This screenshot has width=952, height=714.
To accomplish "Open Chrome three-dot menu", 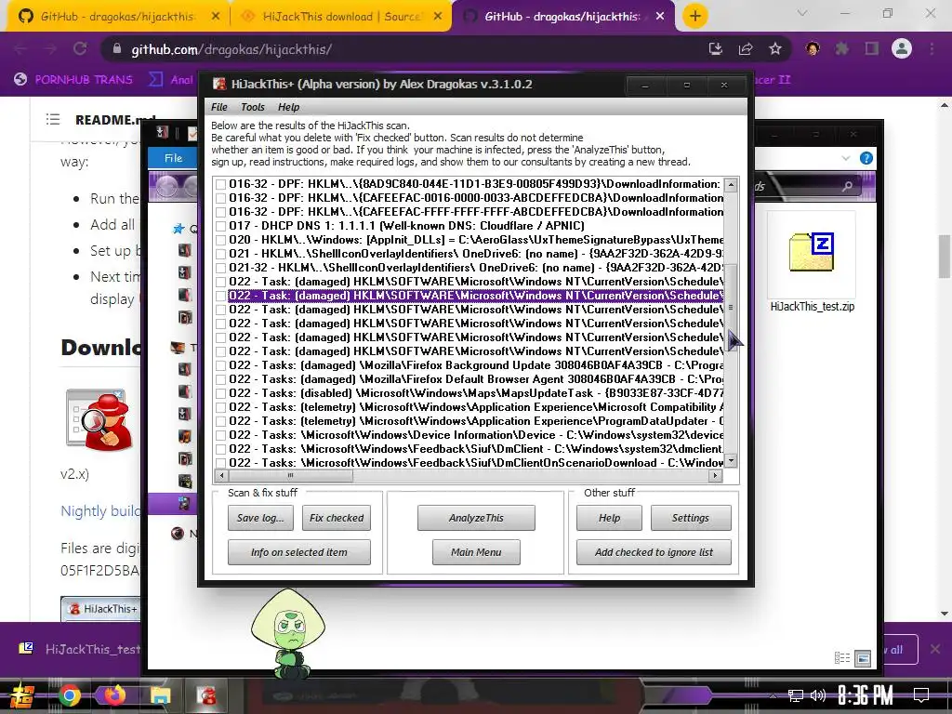I will 932,49.
